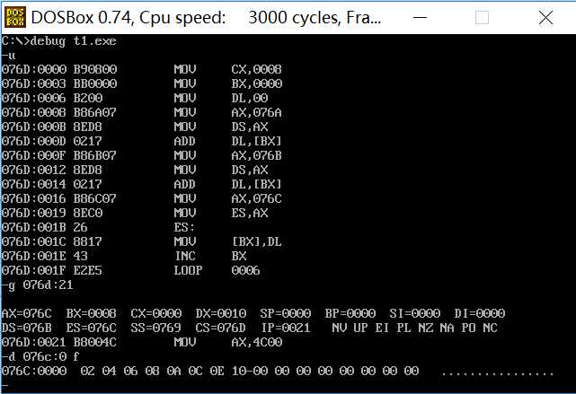Click the DI=0000 register value
Screen dimensions: 576x394
click(479, 313)
